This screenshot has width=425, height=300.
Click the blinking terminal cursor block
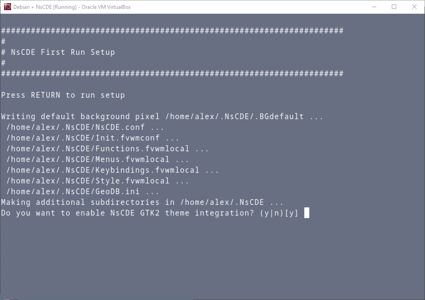[x=307, y=213]
